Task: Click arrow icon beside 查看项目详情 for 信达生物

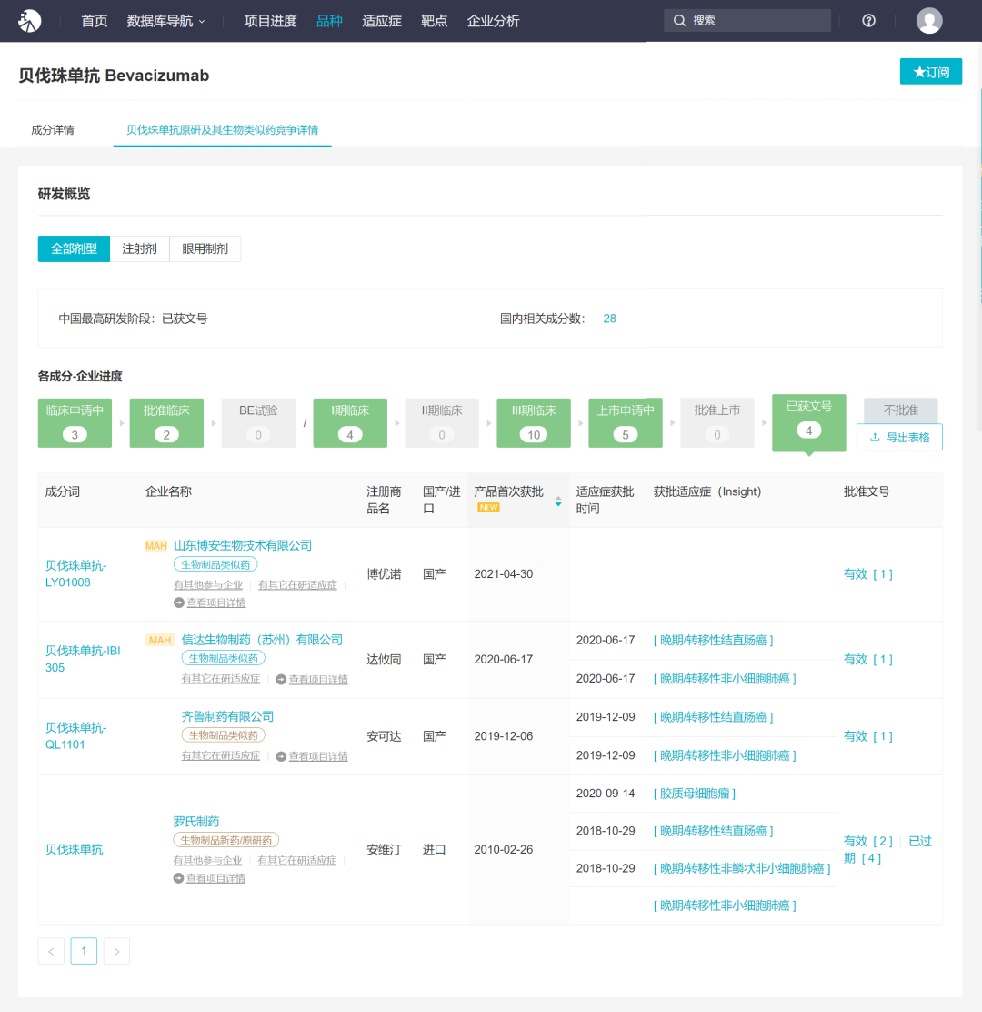Action: click(x=281, y=679)
